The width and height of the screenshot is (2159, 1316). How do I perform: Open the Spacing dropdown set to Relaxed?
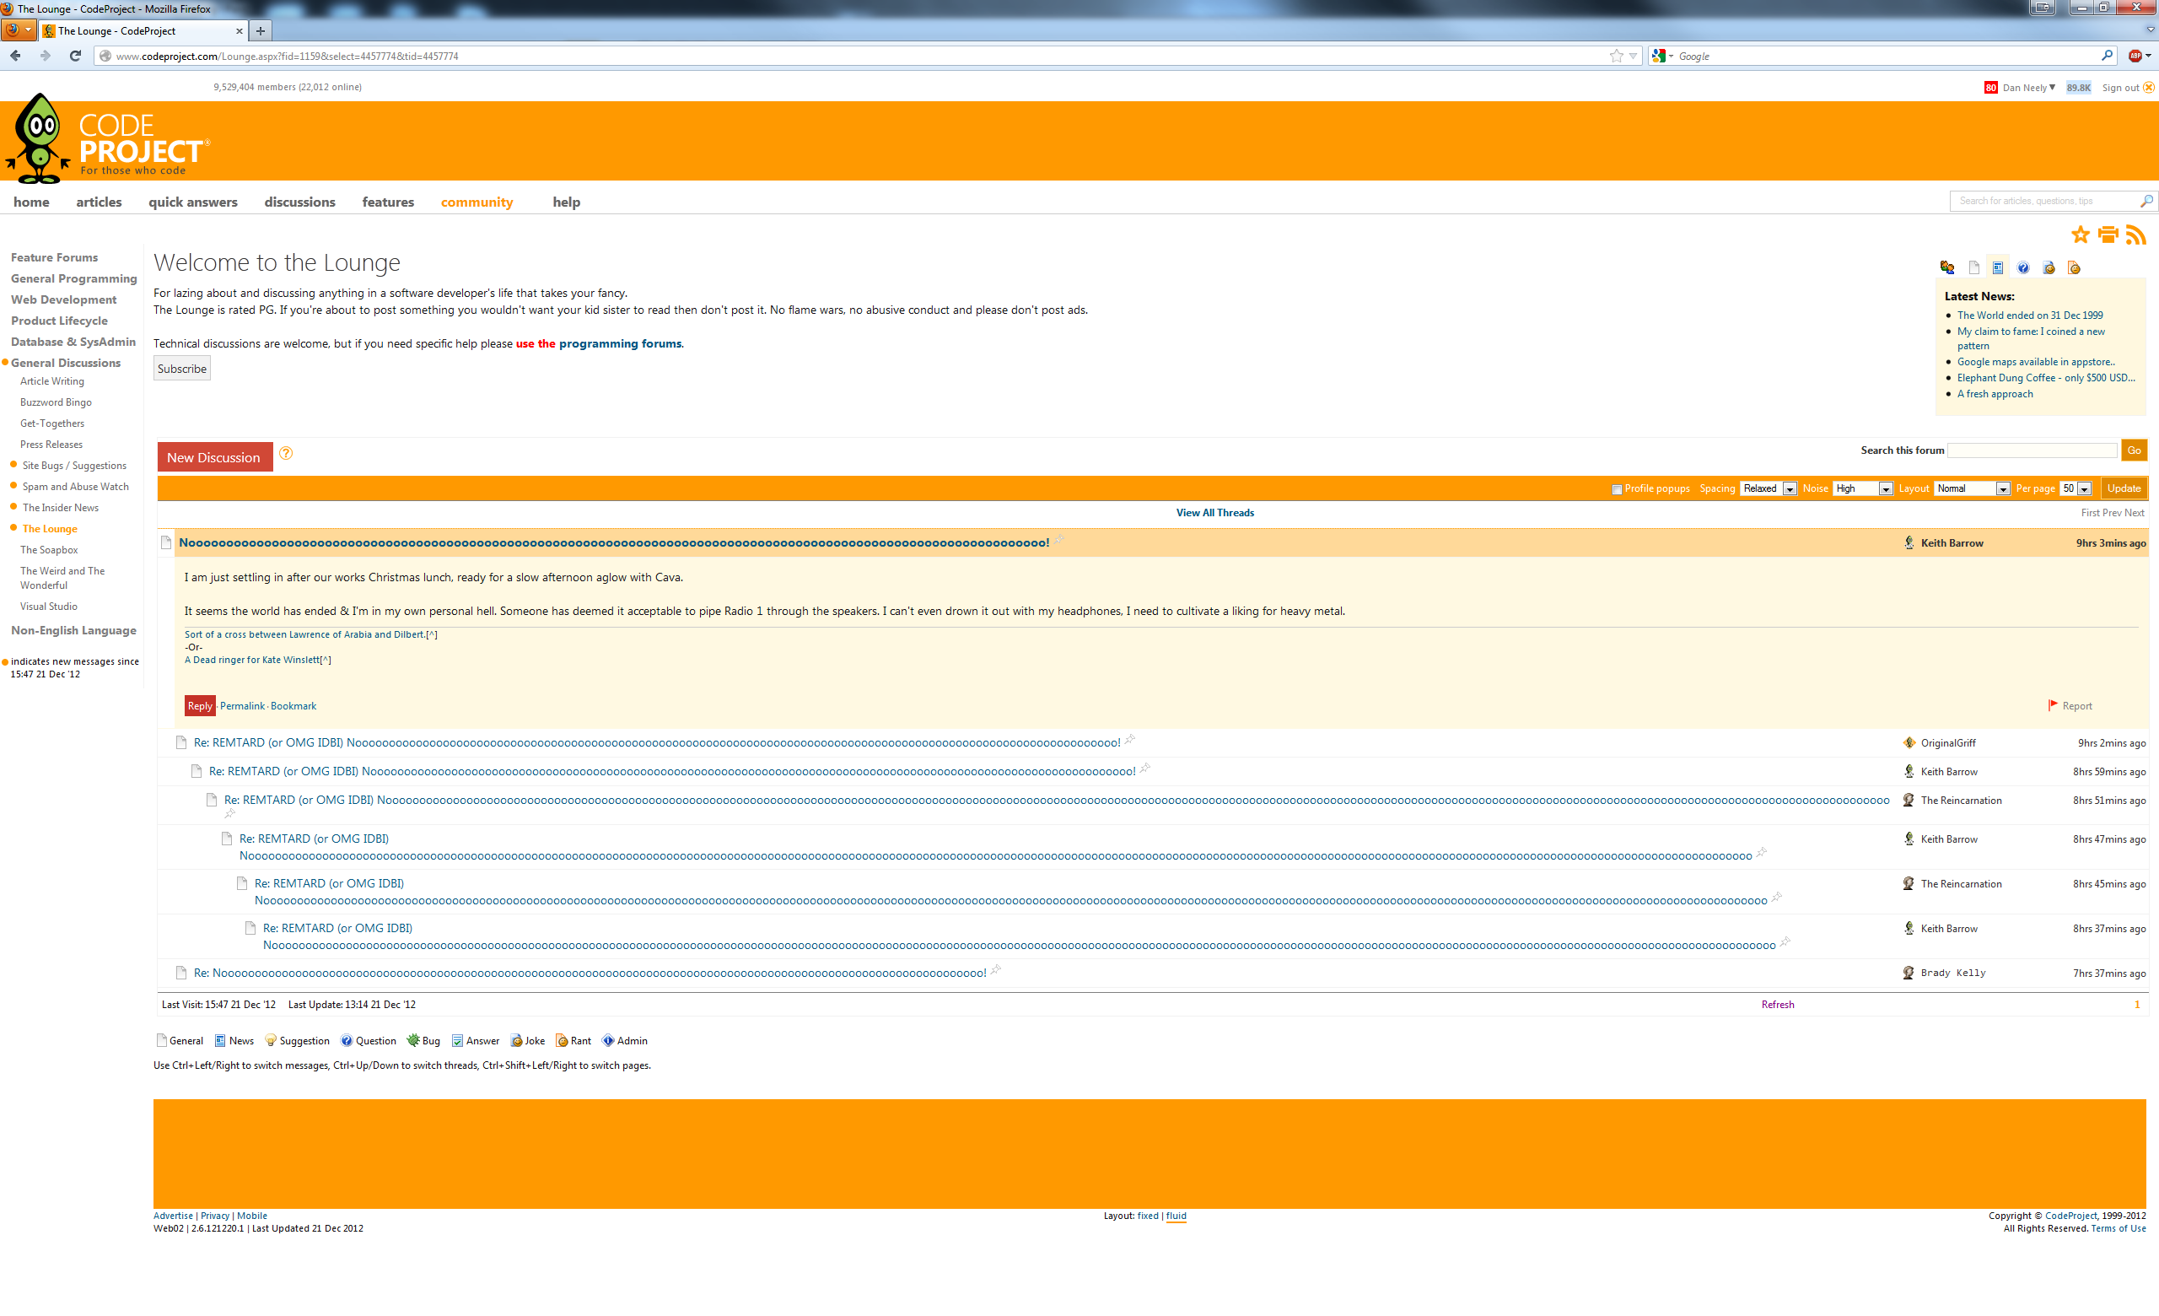1769,489
